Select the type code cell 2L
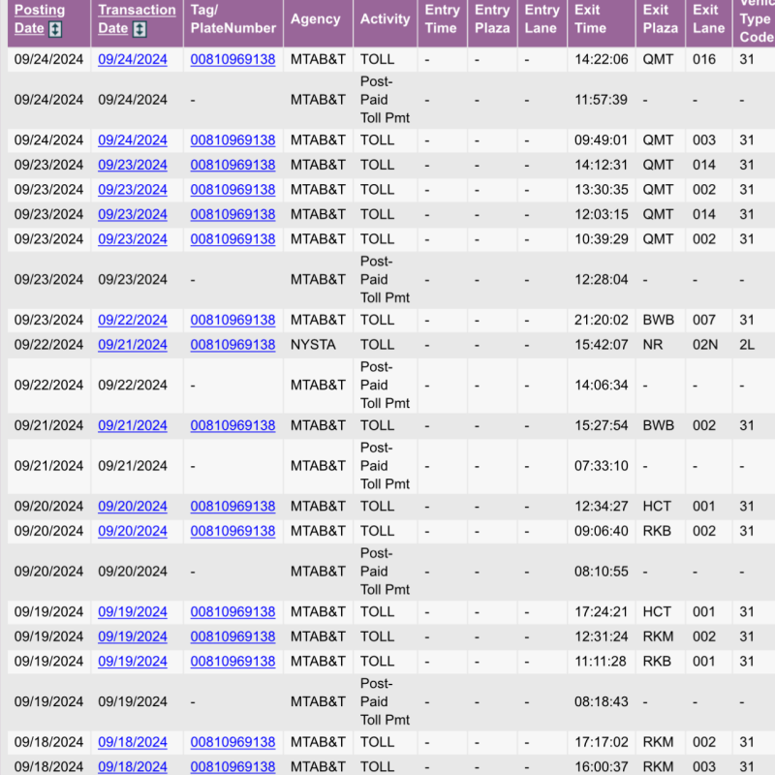 (754, 345)
